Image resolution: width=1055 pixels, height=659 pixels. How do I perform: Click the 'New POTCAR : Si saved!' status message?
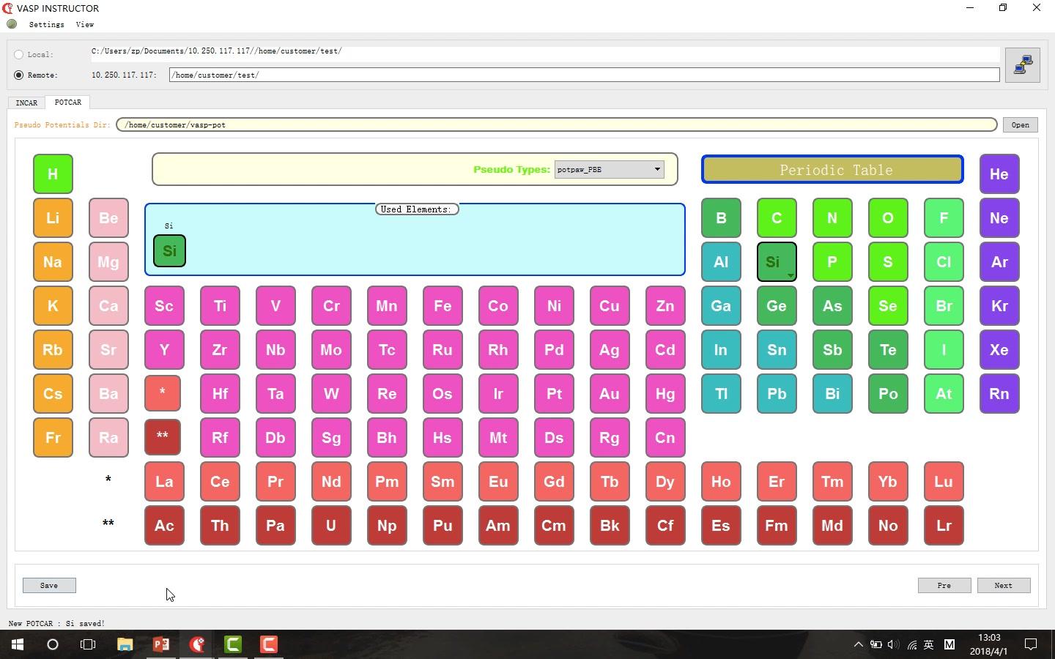[x=56, y=623]
